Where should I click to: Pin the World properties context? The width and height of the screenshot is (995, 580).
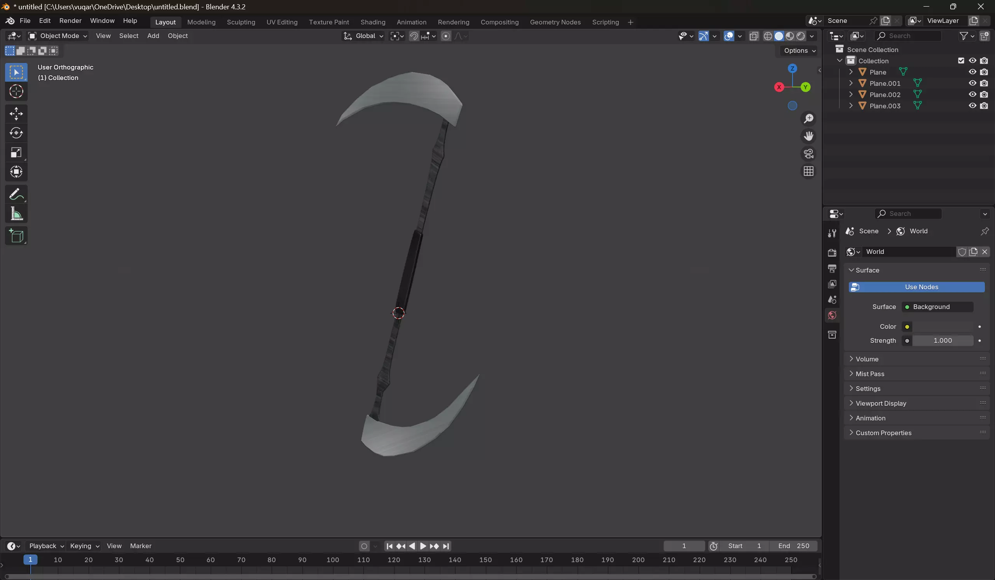(x=985, y=231)
